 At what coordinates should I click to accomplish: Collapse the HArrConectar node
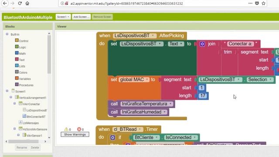click(14, 103)
